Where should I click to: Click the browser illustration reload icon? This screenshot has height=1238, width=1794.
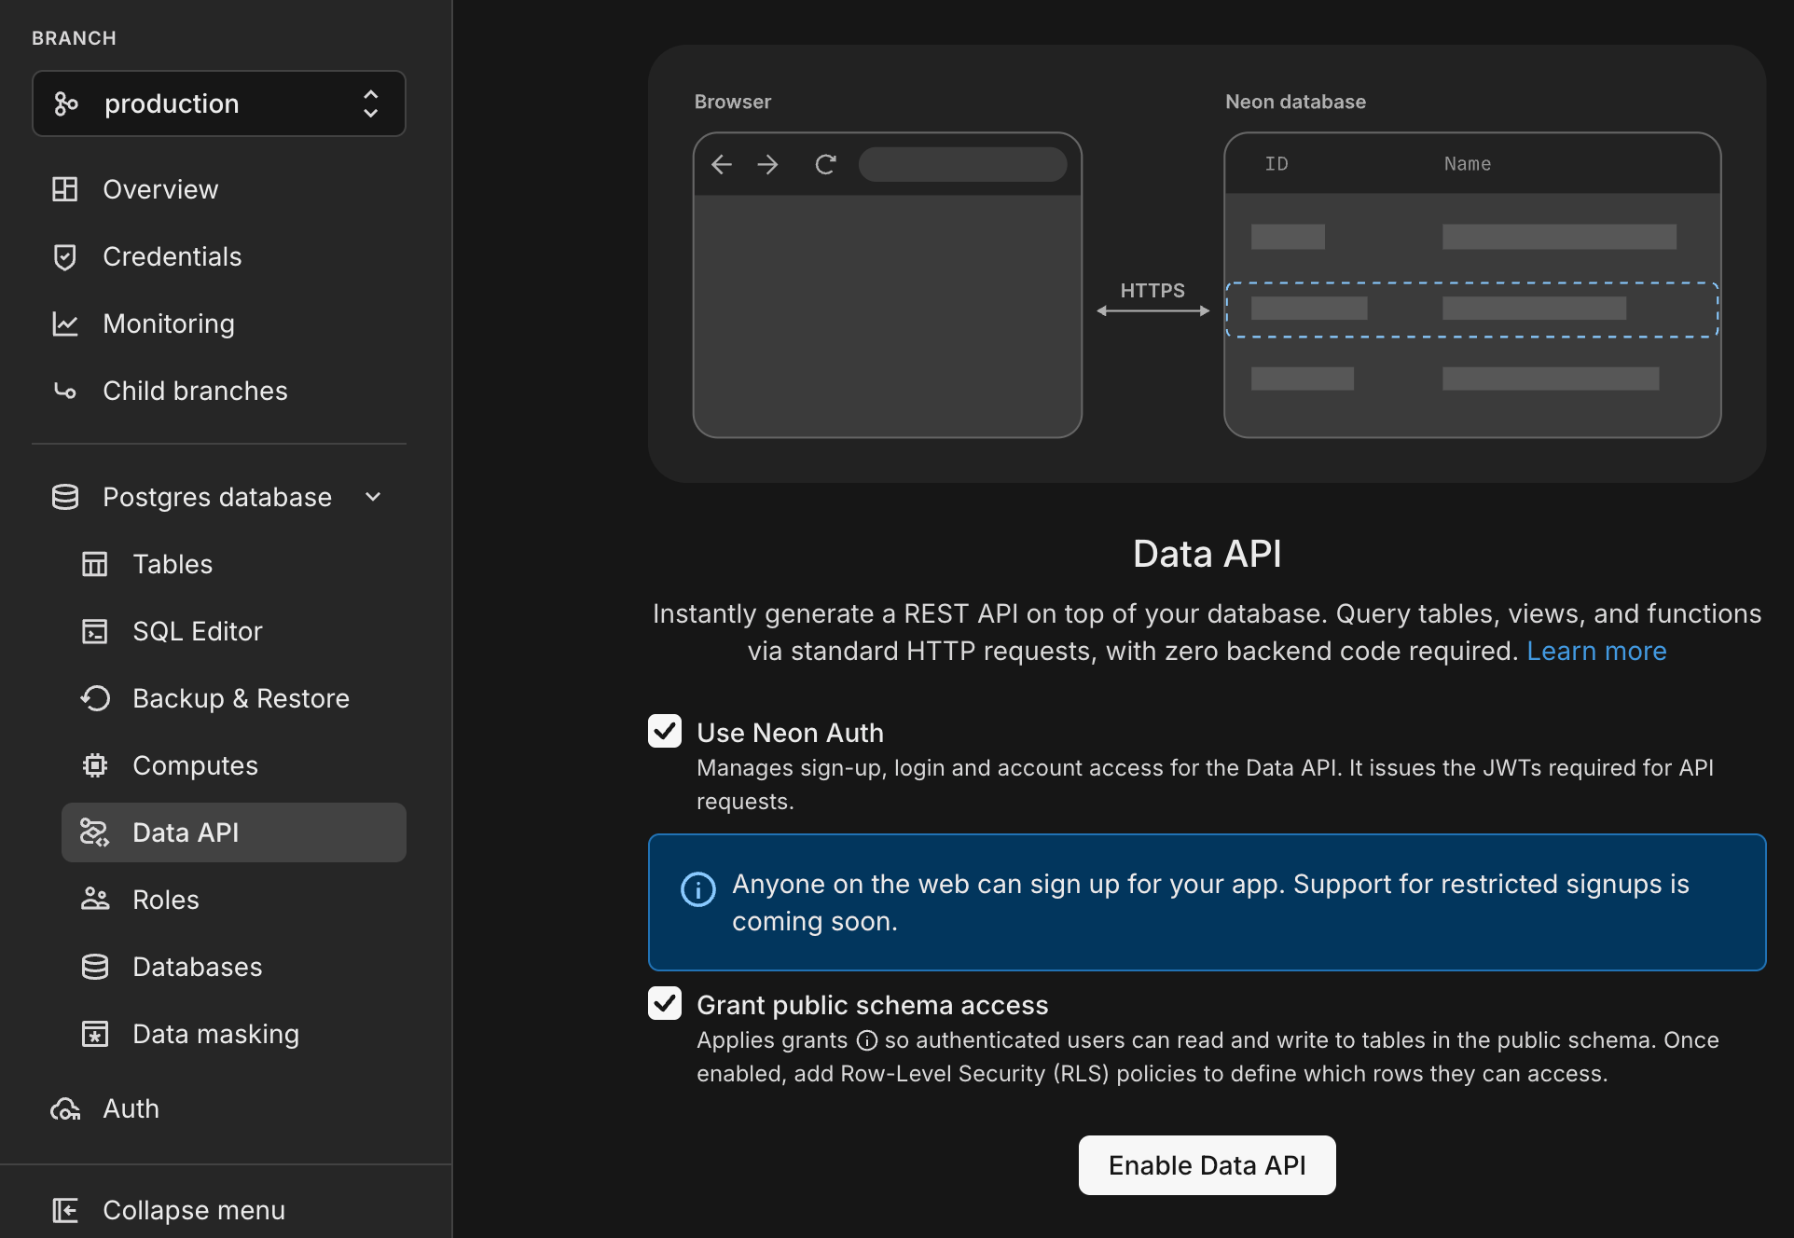[825, 165]
